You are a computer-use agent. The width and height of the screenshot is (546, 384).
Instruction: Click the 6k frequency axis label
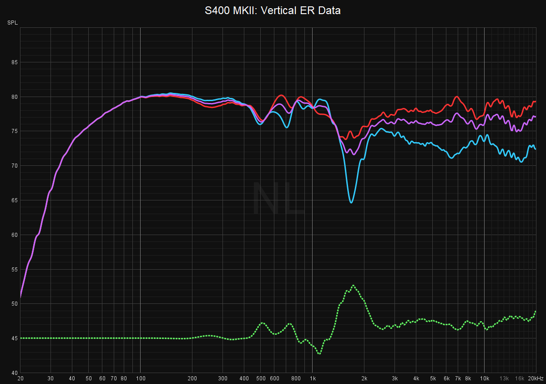point(446,379)
